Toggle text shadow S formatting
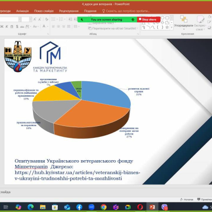 (17, 27)
